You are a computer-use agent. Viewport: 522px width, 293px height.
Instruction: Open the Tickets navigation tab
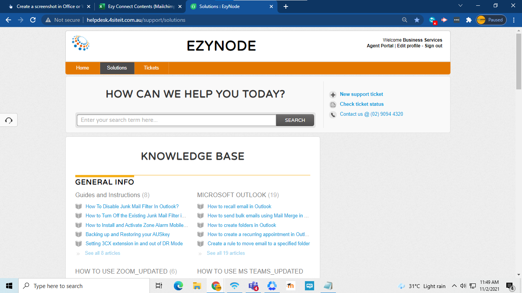151,68
